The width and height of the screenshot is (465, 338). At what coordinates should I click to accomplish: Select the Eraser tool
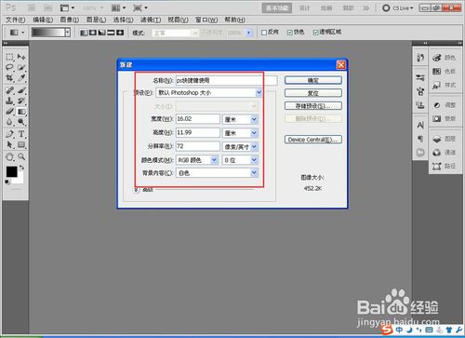(9, 111)
